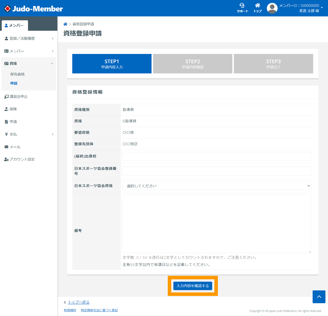Click the トップへ戻る link
Viewport: 328px width, 316px height.
[x=79, y=302]
